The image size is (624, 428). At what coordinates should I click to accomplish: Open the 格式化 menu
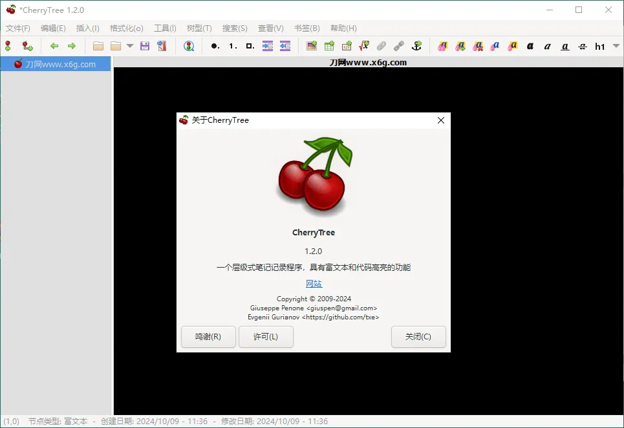point(125,28)
